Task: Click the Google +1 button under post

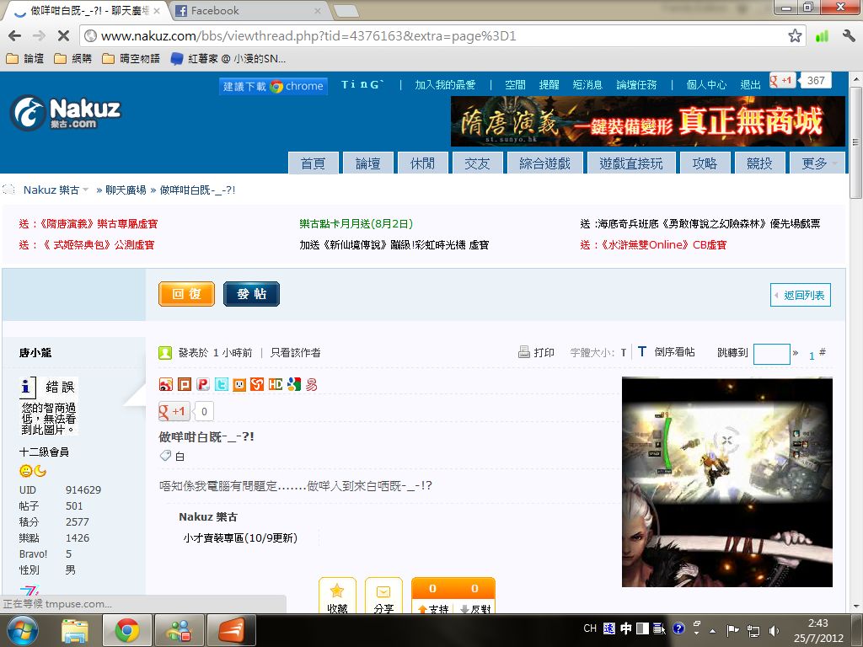Action: 174,411
